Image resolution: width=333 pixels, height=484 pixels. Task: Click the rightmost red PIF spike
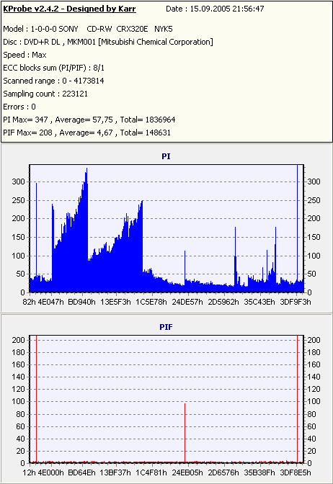pos(297,398)
